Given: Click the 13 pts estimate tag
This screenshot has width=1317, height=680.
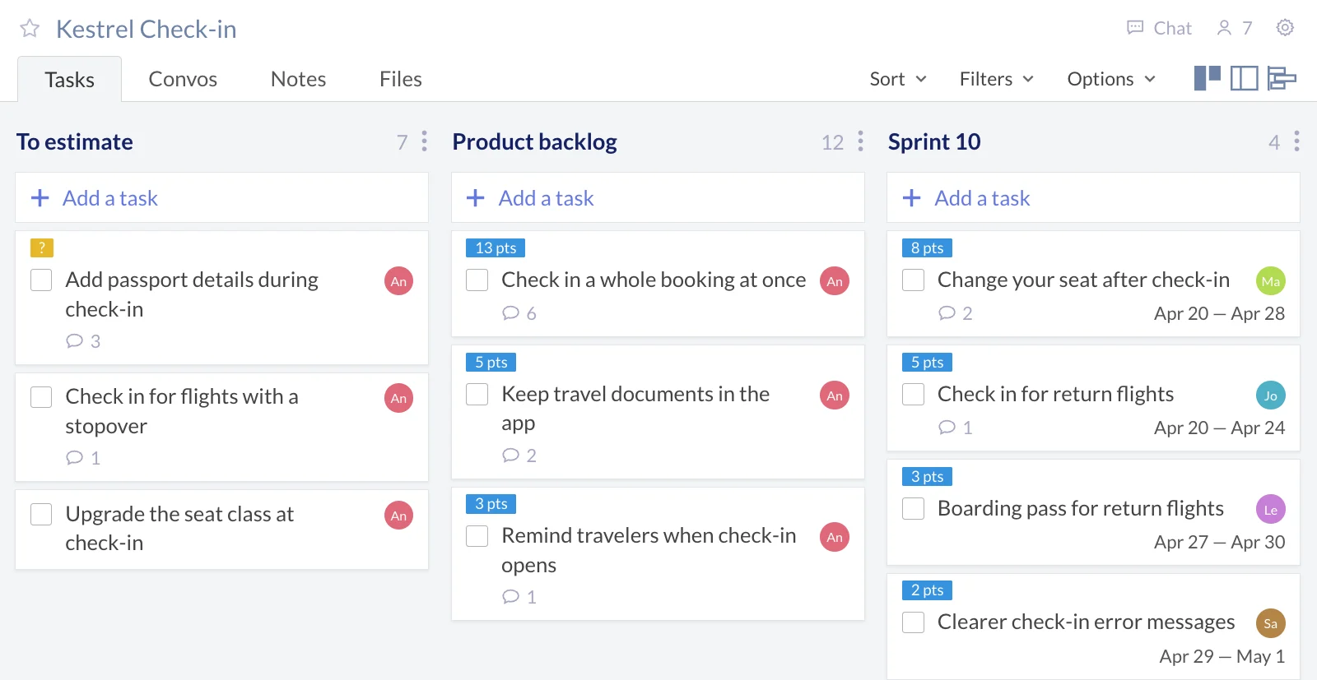Looking at the screenshot, I should (x=496, y=247).
